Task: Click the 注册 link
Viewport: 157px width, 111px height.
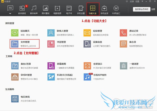Action: click(x=153, y=9)
